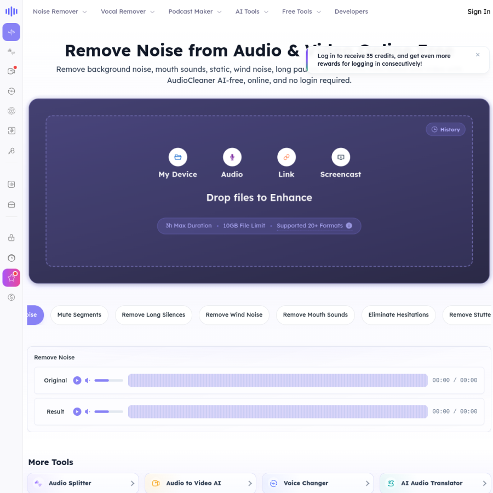Open the Audio Splitter tool card
Image resolution: width=493 pixels, height=493 pixels.
pos(83,483)
